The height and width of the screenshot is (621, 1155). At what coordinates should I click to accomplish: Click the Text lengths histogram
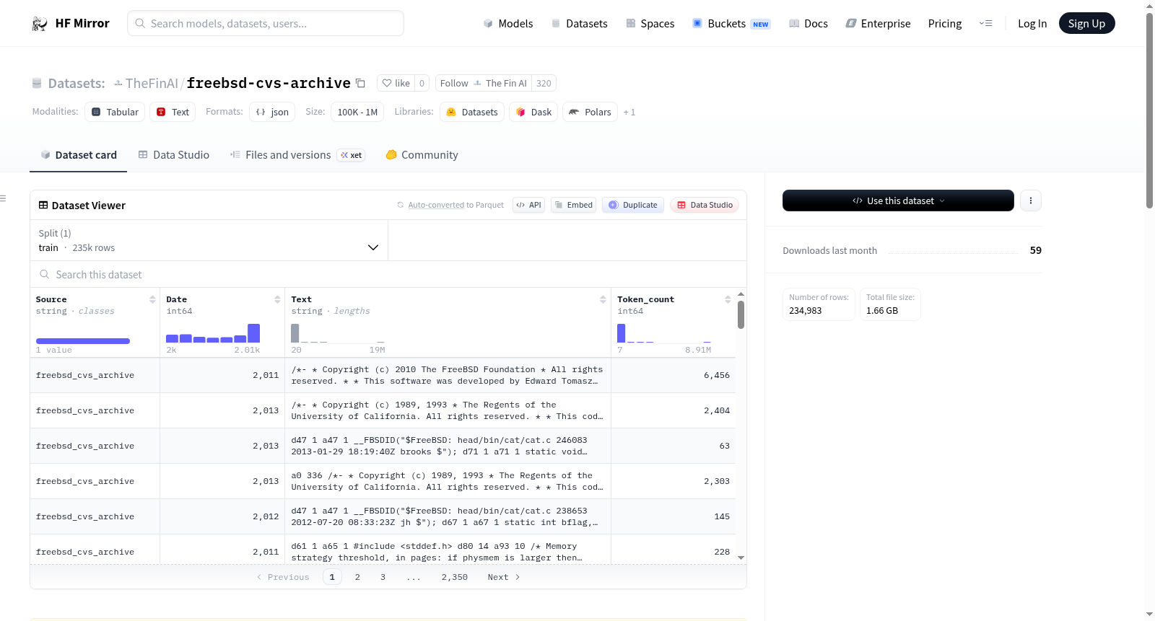(338, 333)
